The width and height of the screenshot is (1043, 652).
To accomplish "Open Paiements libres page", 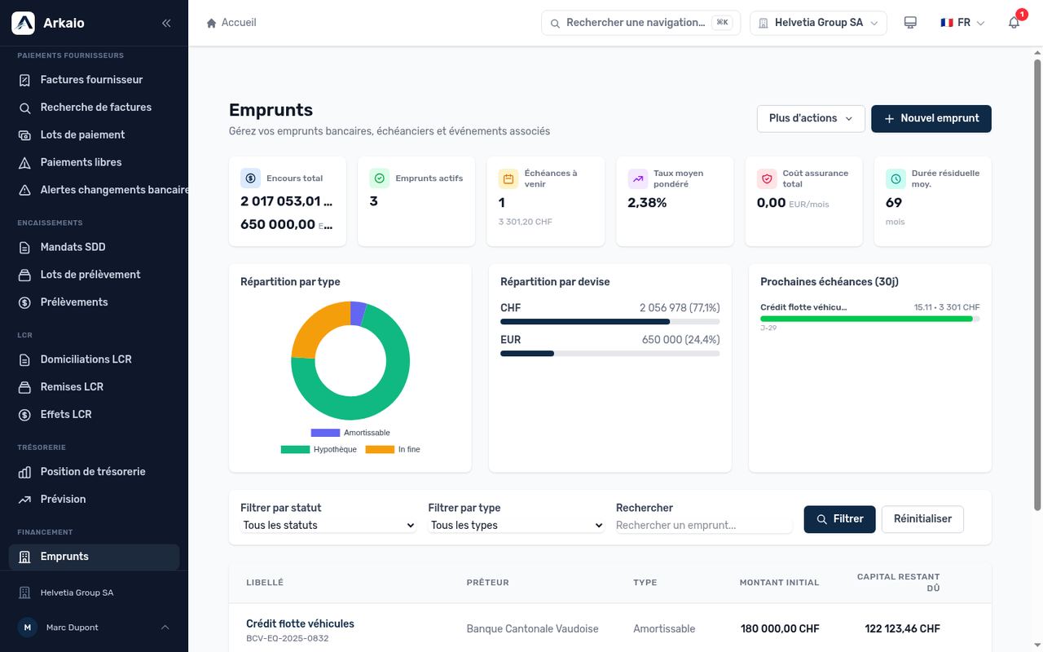I will (94, 163).
